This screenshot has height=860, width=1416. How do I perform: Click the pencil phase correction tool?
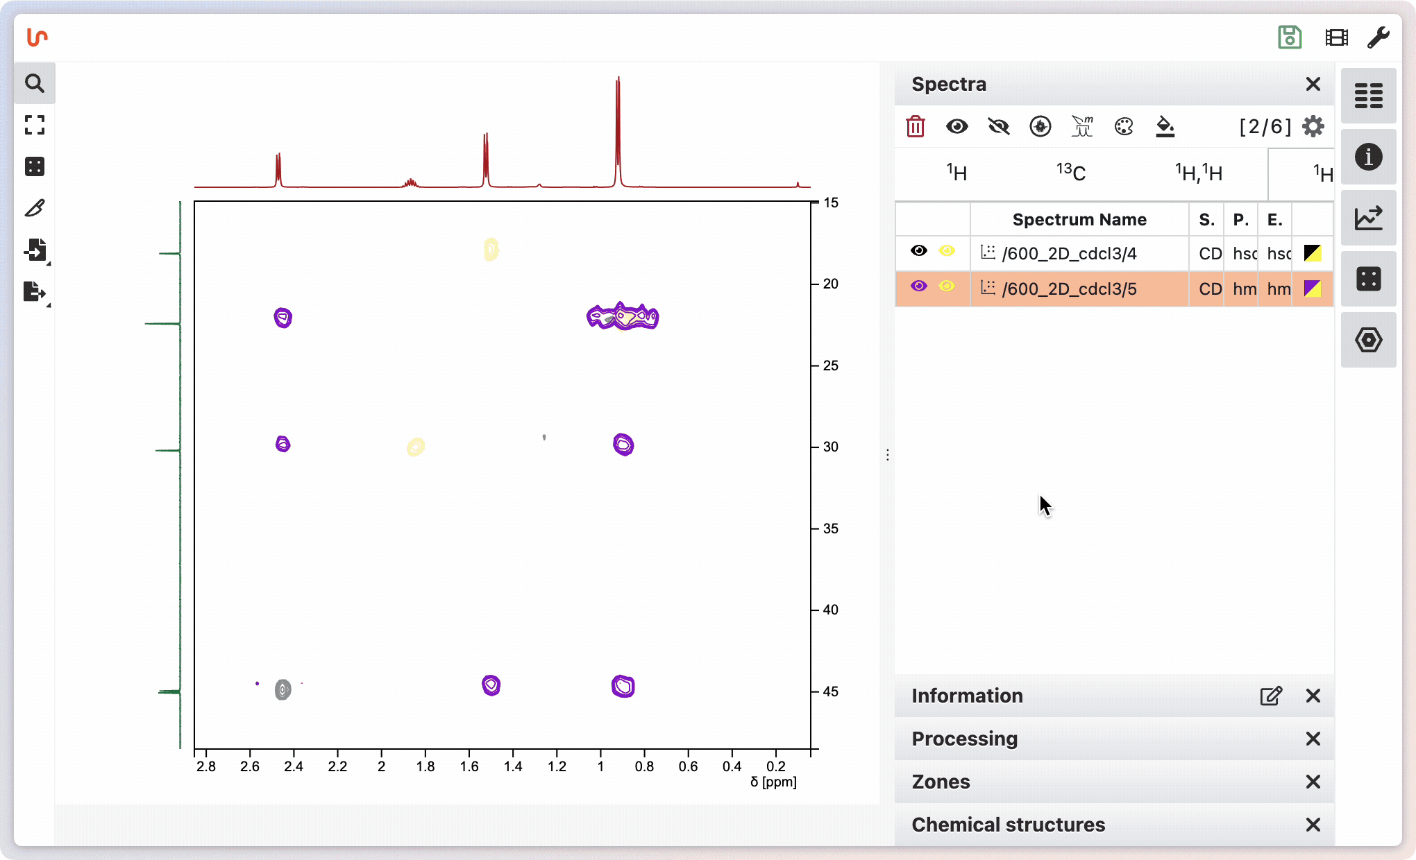[x=35, y=208]
